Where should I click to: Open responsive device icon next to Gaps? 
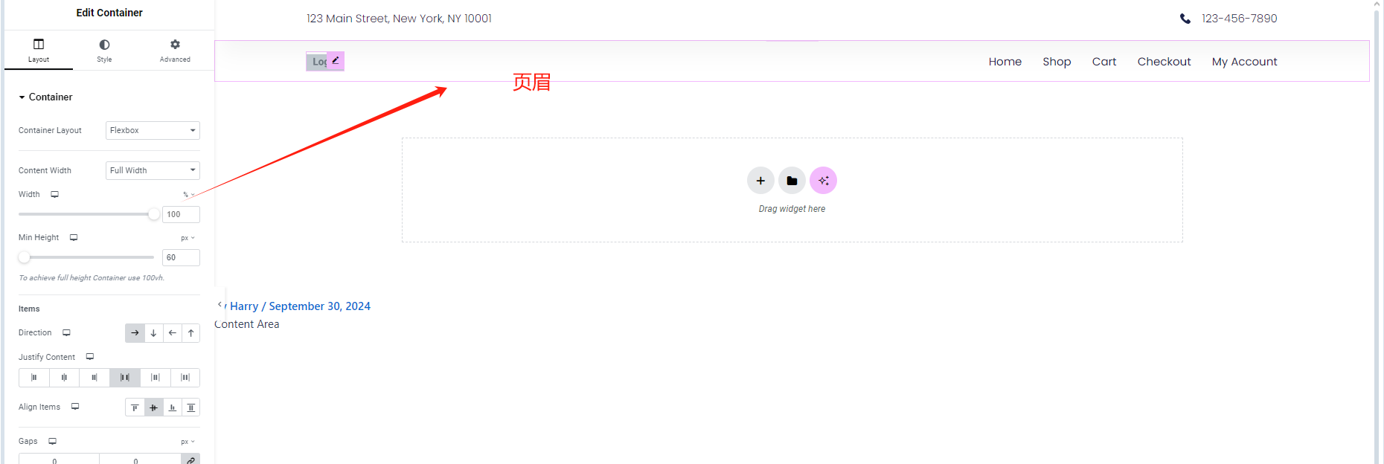(x=52, y=441)
